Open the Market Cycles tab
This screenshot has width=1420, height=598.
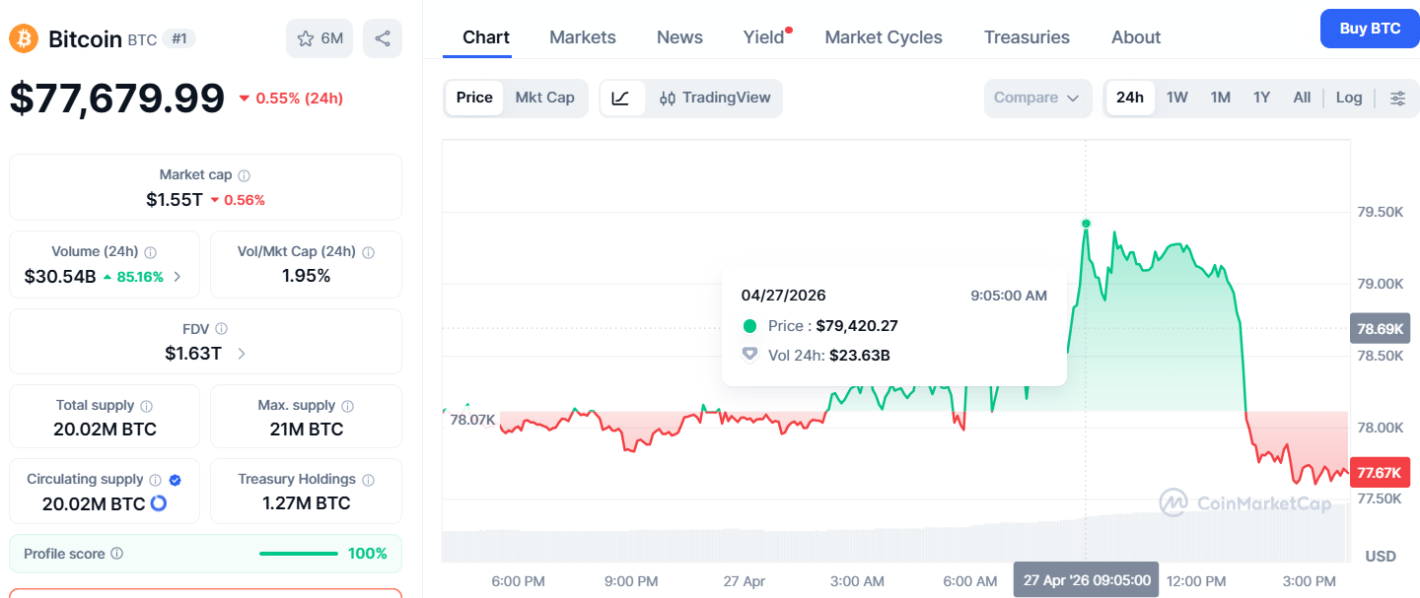click(x=884, y=37)
